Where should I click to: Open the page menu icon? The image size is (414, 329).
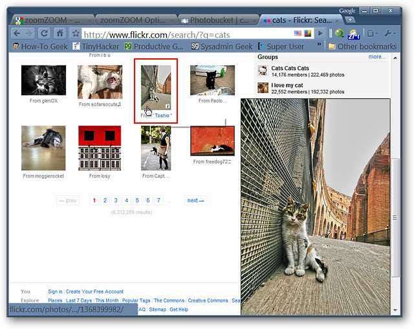coord(372,33)
